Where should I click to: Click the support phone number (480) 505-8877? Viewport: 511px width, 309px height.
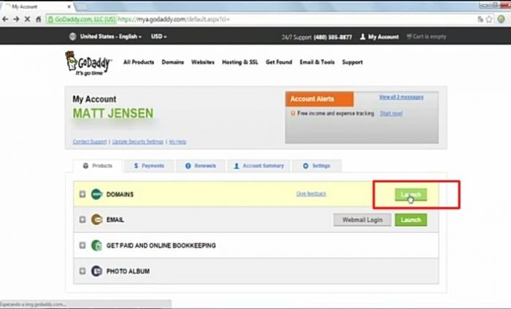tap(333, 37)
